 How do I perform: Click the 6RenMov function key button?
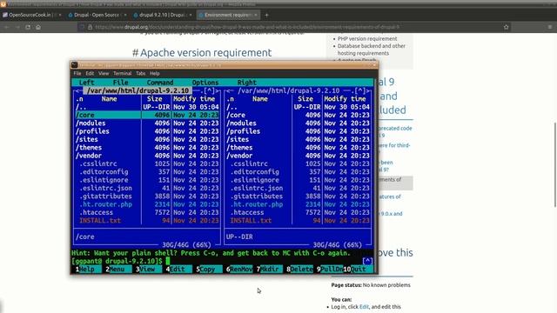pos(239,270)
